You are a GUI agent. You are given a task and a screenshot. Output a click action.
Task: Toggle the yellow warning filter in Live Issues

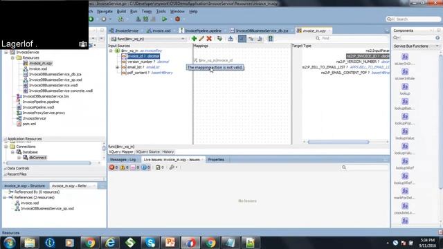[124, 167]
